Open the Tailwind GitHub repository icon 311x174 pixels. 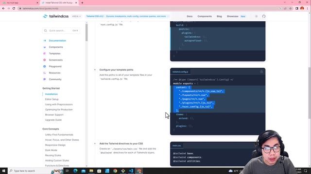tap(263, 16)
